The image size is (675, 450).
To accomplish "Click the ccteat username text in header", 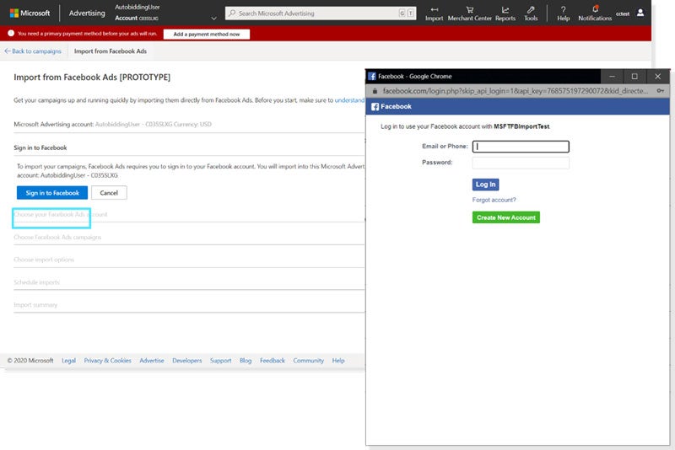I will [x=622, y=13].
